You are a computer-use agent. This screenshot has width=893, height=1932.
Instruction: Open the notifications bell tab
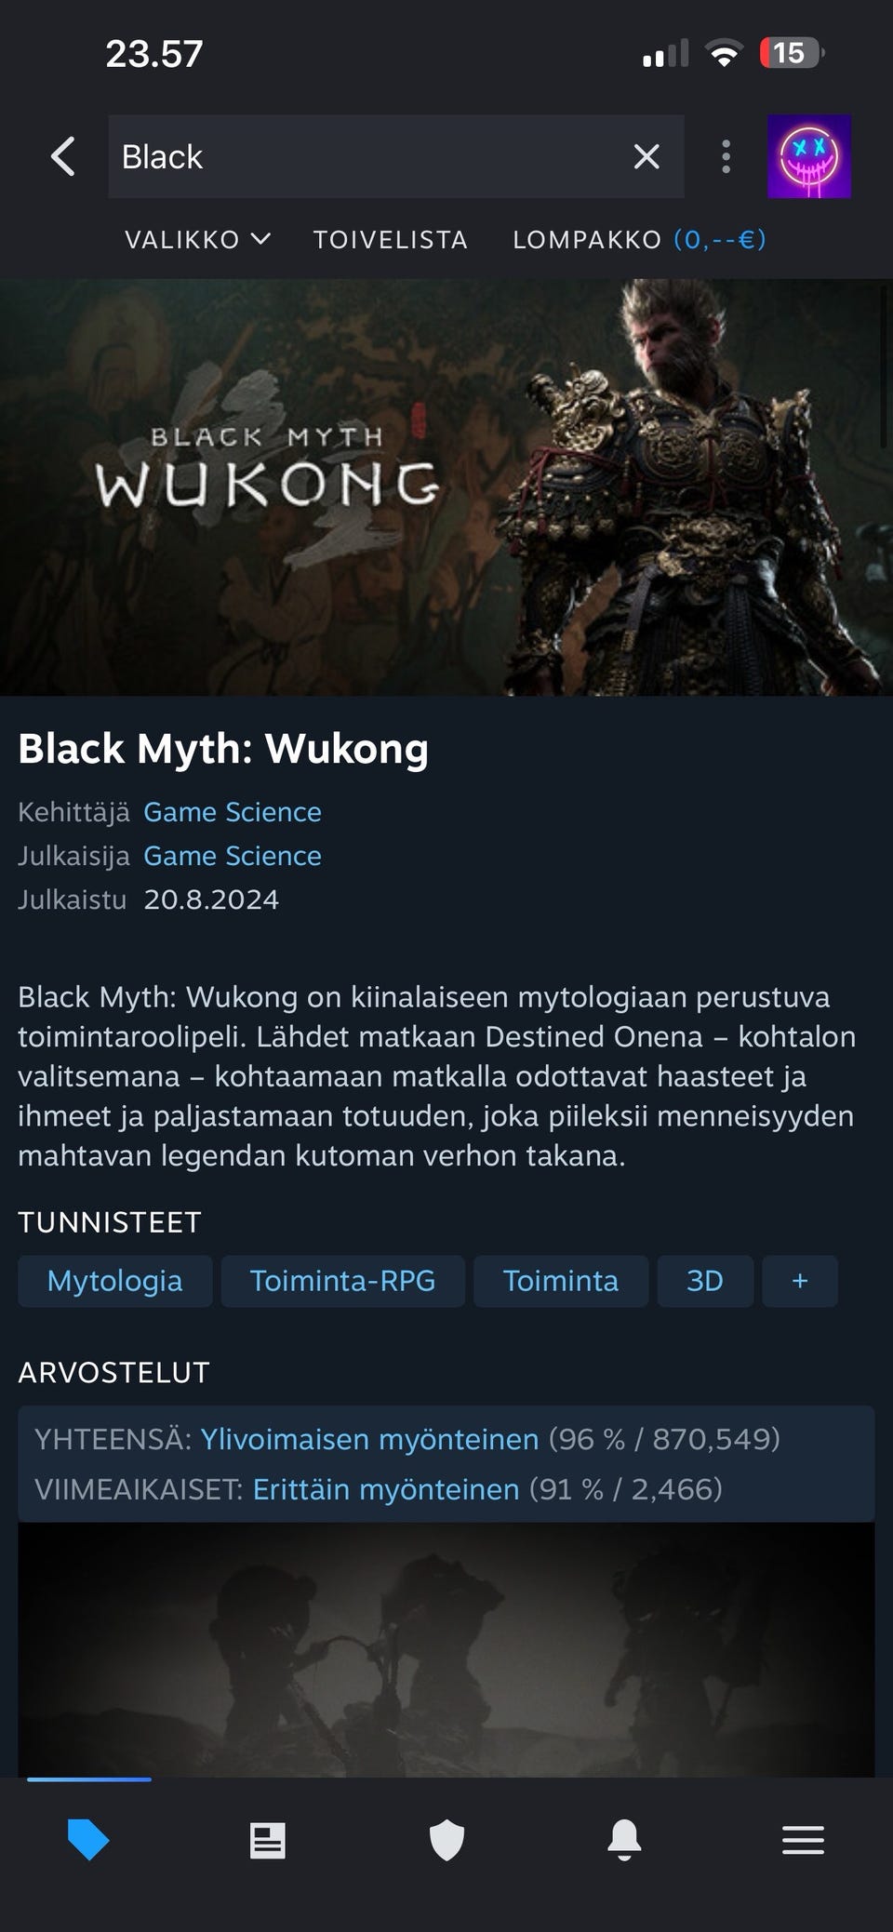pyautogui.click(x=624, y=1840)
